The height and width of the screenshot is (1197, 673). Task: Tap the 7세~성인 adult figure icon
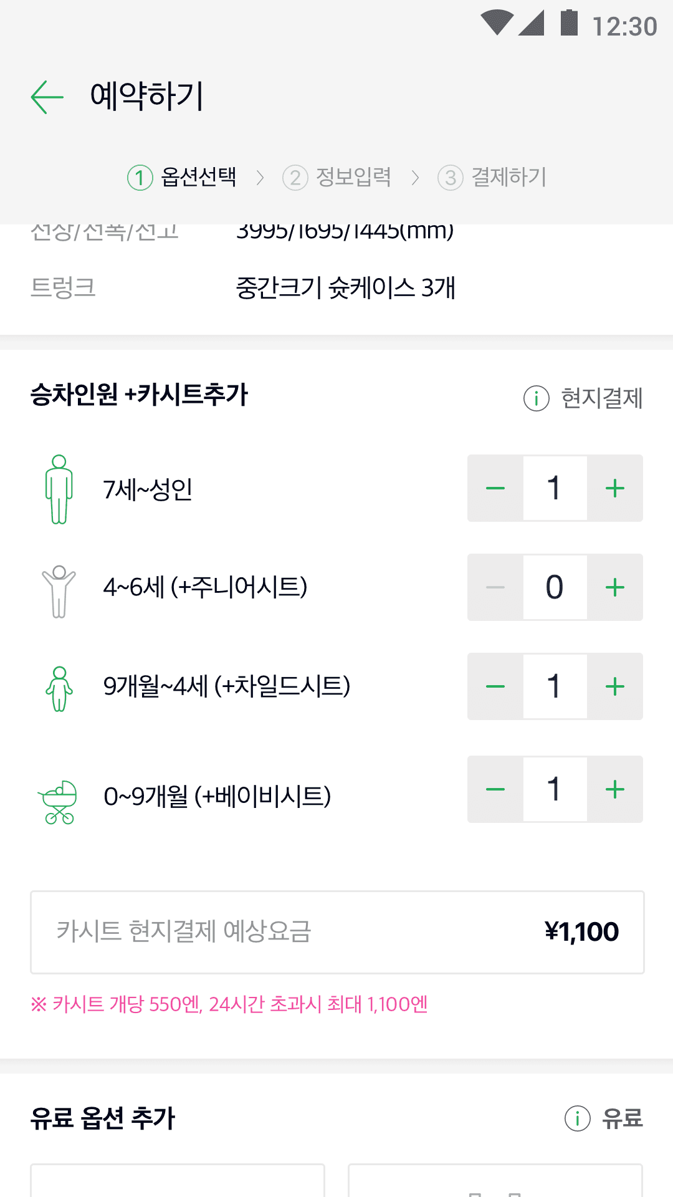coord(59,489)
